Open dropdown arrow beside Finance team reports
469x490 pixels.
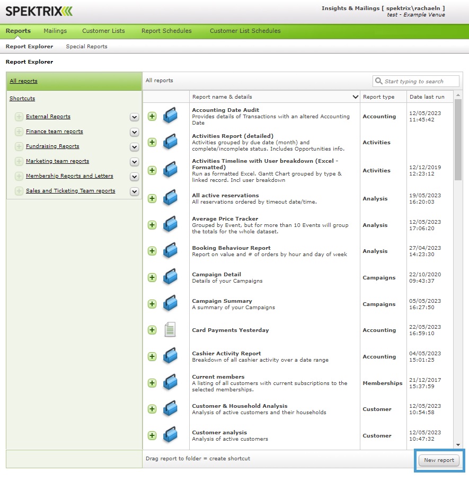[x=134, y=132]
